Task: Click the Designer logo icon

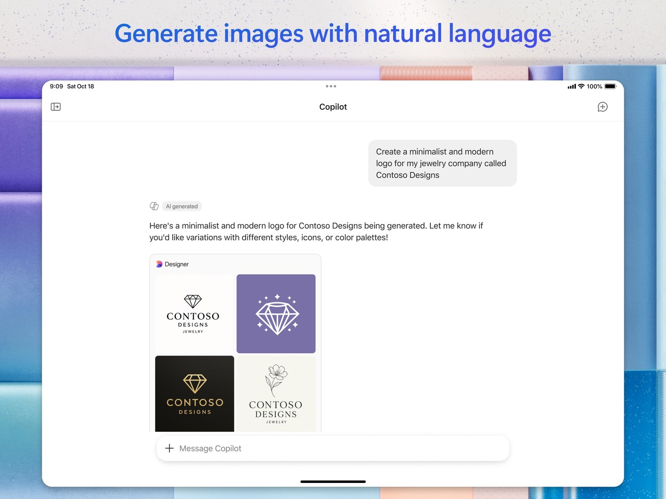Action: (159, 264)
